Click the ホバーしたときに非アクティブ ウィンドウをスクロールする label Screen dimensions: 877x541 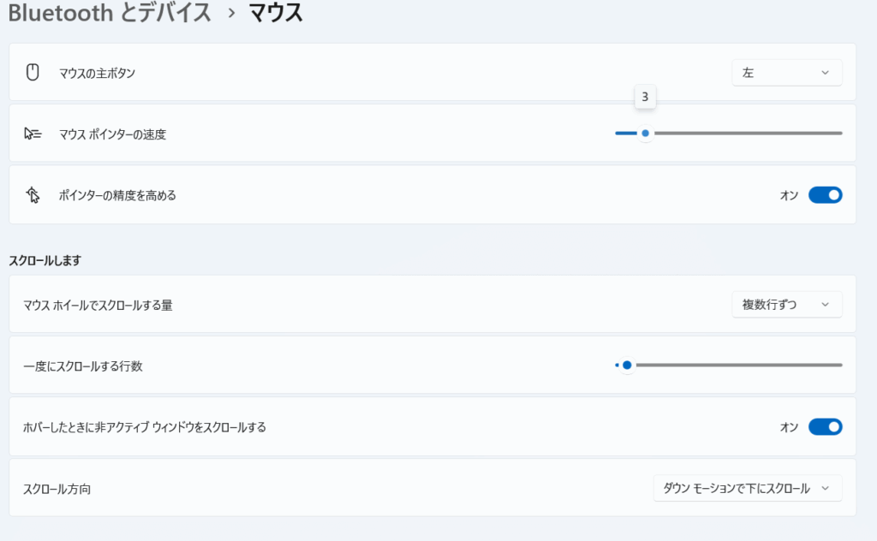click(145, 426)
